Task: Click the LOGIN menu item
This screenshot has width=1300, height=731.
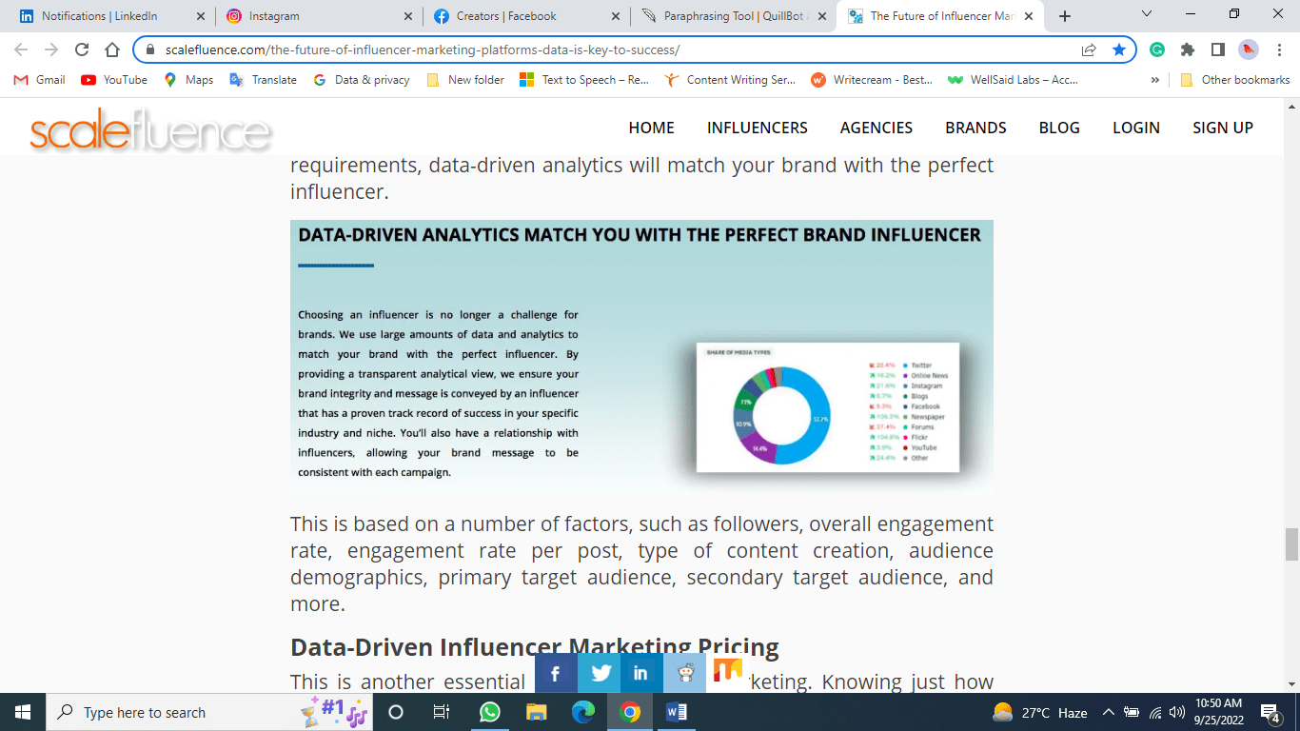Action: (1136, 128)
